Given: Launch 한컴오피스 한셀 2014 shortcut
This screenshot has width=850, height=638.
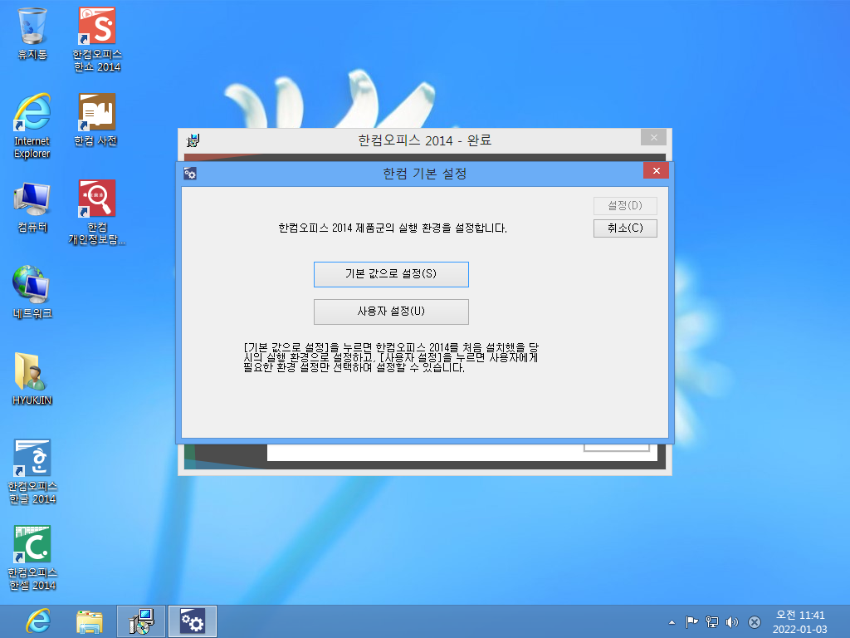Looking at the screenshot, I should pyautogui.click(x=32, y=557).
